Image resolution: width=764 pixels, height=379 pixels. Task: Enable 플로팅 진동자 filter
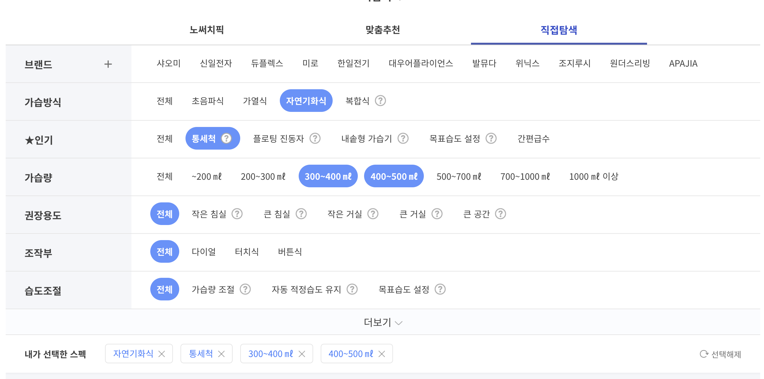[x=278, y=138]
